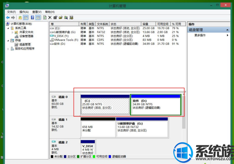The height and width of the screenshot is (164, 234).
Task: Click the blue Help question mark icon
Action: click(x=33, y=17)
